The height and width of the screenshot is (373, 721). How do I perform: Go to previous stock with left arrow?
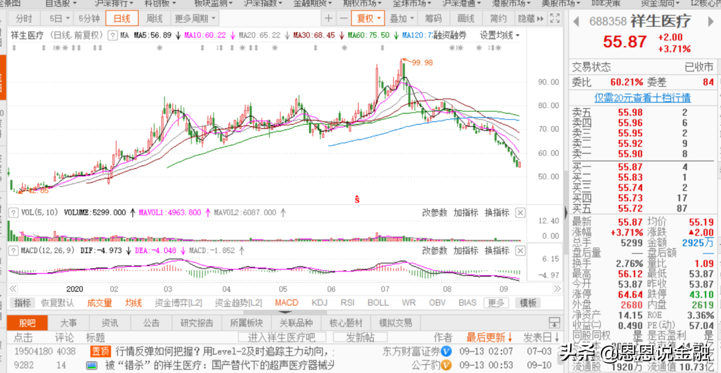click(575, 21)
